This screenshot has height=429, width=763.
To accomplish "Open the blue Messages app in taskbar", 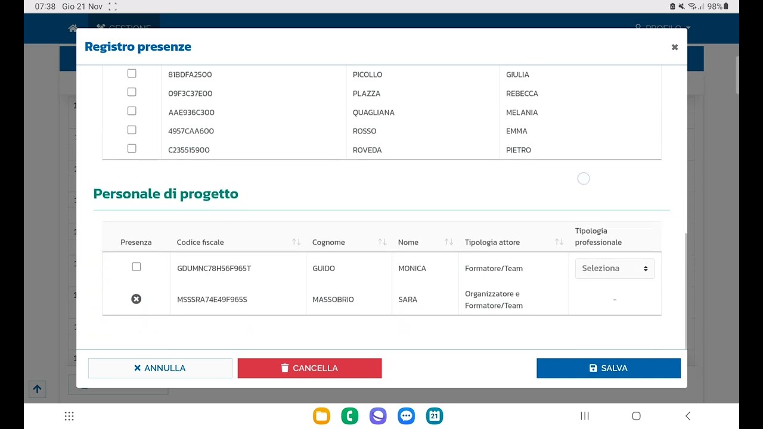I will pyautogui.click(x=407, y=416).
